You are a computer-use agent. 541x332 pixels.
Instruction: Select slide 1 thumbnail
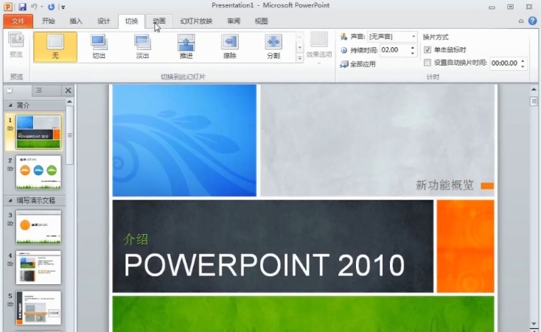(x=38, y=133)
